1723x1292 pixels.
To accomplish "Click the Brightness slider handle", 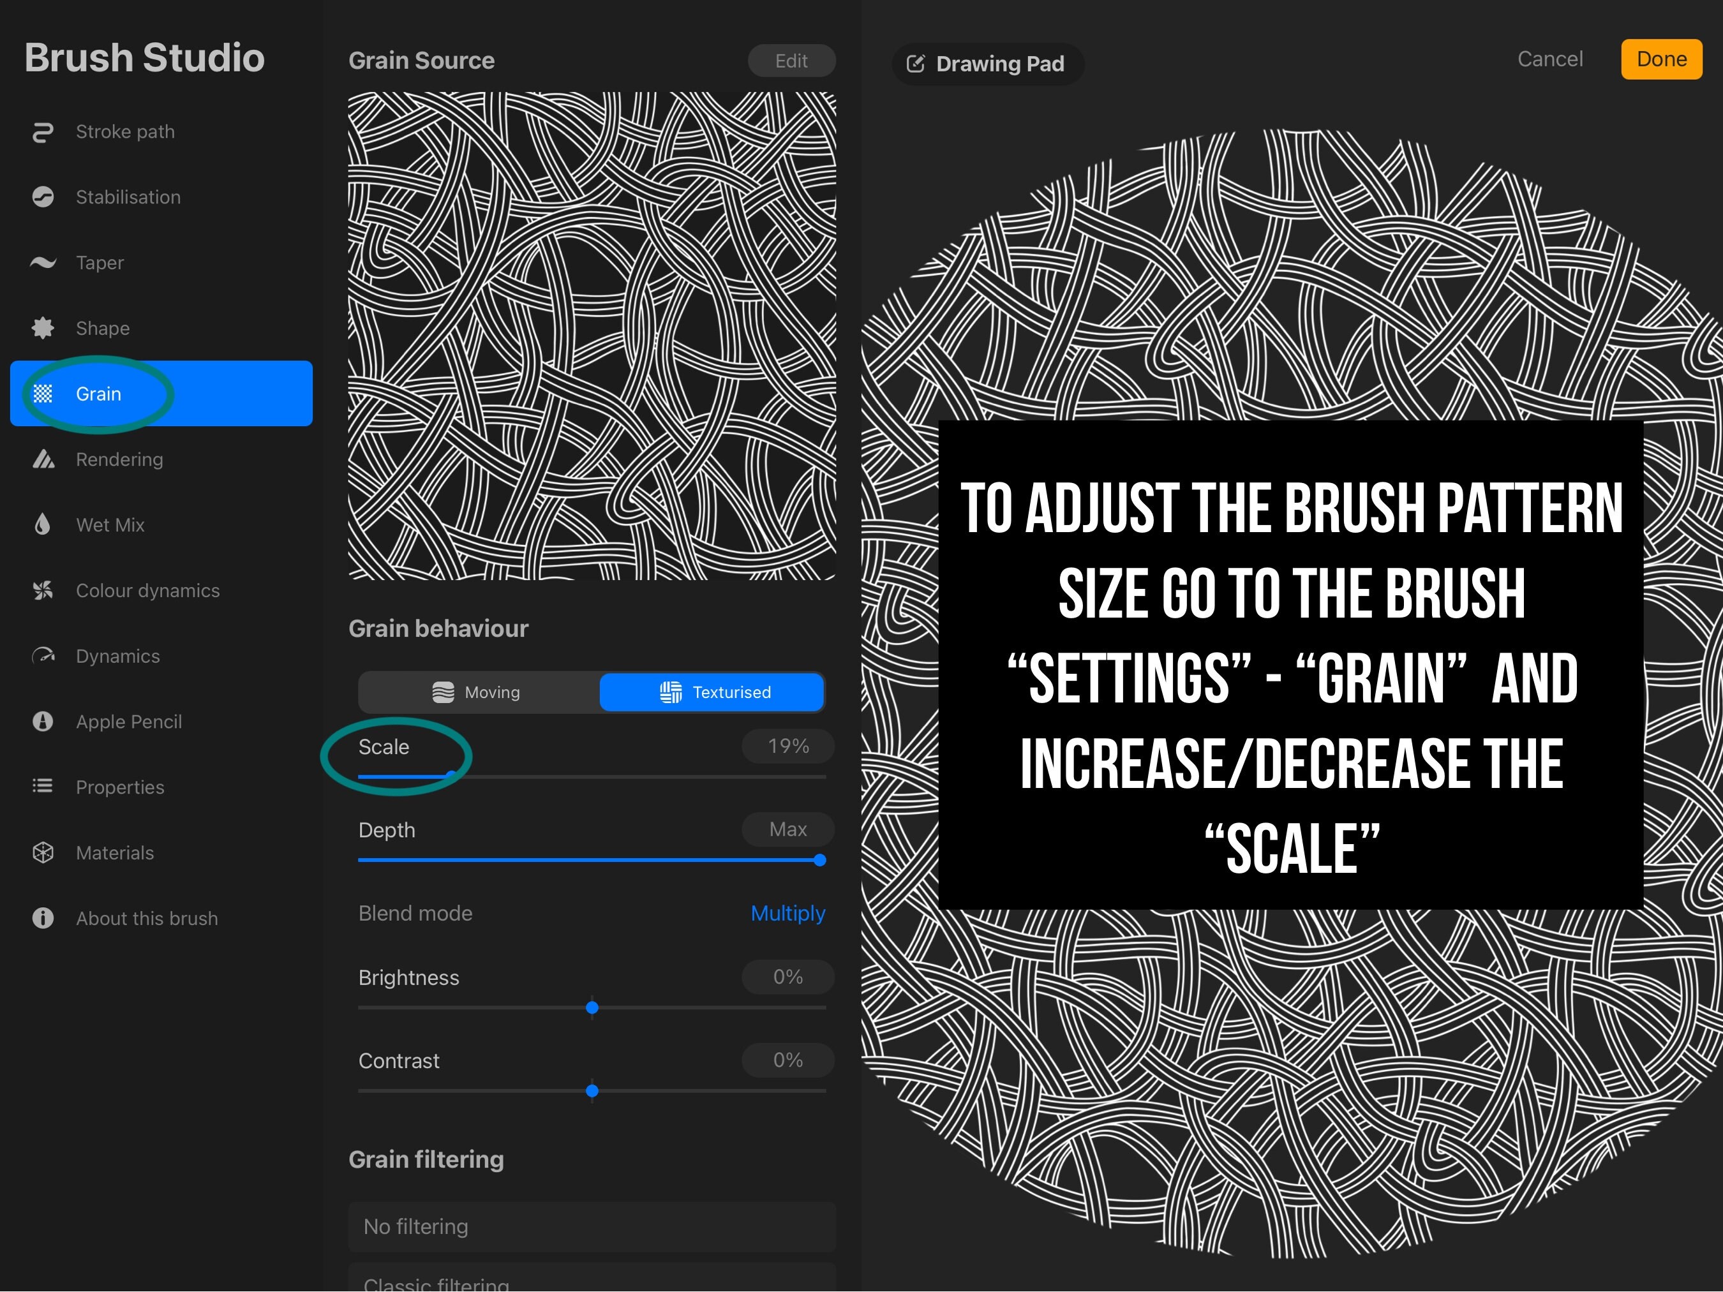I will tap(592, 1007).
